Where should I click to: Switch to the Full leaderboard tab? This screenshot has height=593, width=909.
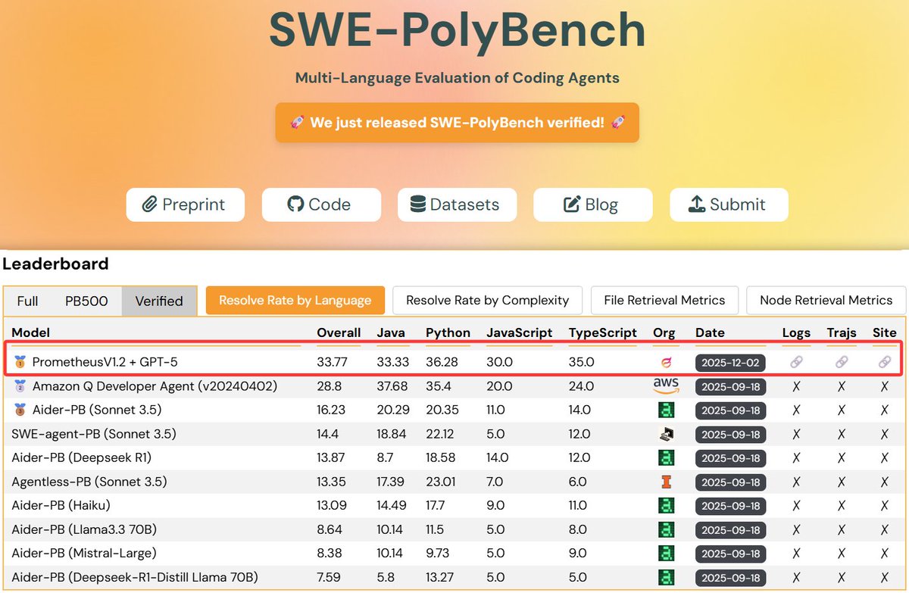[27, 301]
